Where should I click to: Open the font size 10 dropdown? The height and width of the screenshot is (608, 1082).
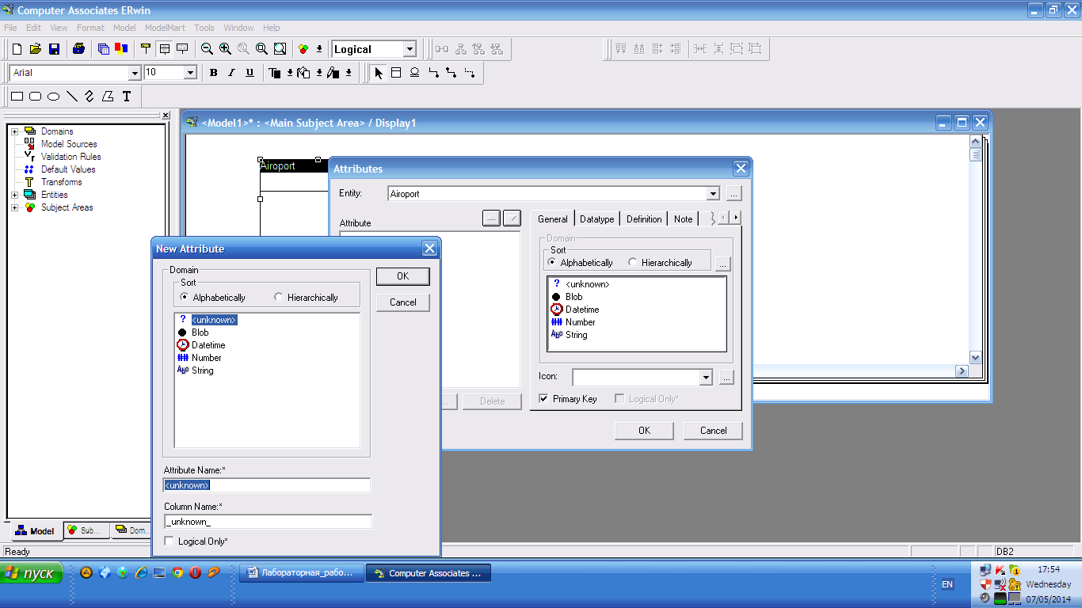[190, 73]
